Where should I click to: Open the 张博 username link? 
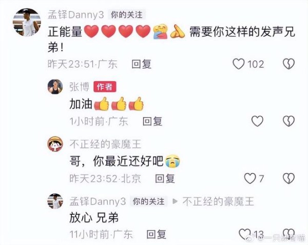[x=80, y=87]
